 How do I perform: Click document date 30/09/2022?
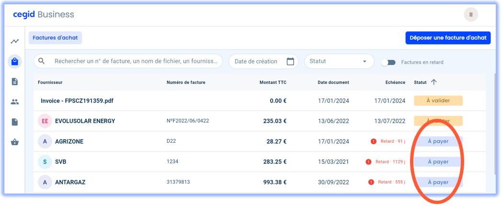pos(333,182)
